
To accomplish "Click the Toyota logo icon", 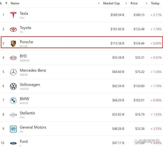I will tap(13, 29).
